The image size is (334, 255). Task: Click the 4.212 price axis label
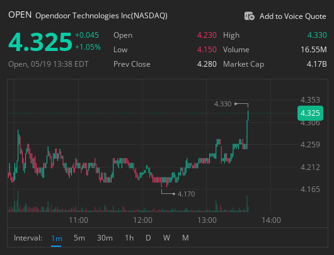[x=310, y=167]
